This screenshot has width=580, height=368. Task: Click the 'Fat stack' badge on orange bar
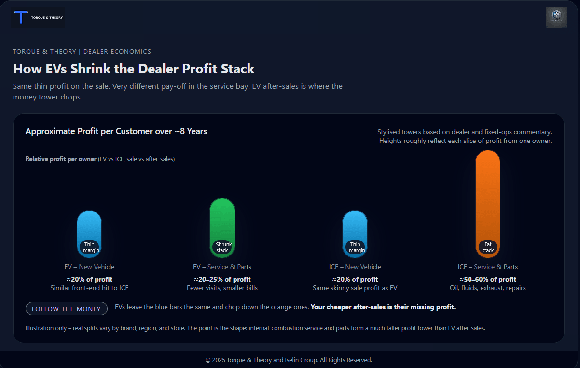tap(487, 247)
